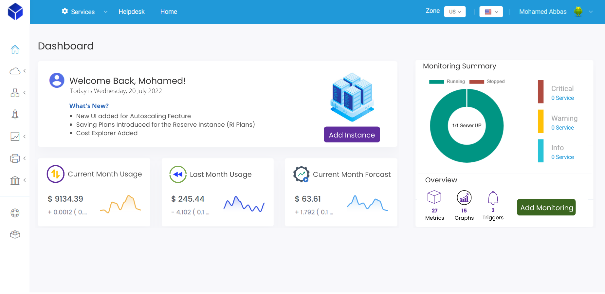Screen dimensions: 605x294
Task: Toggle the Running legend entry
Action: click(447, 82)
